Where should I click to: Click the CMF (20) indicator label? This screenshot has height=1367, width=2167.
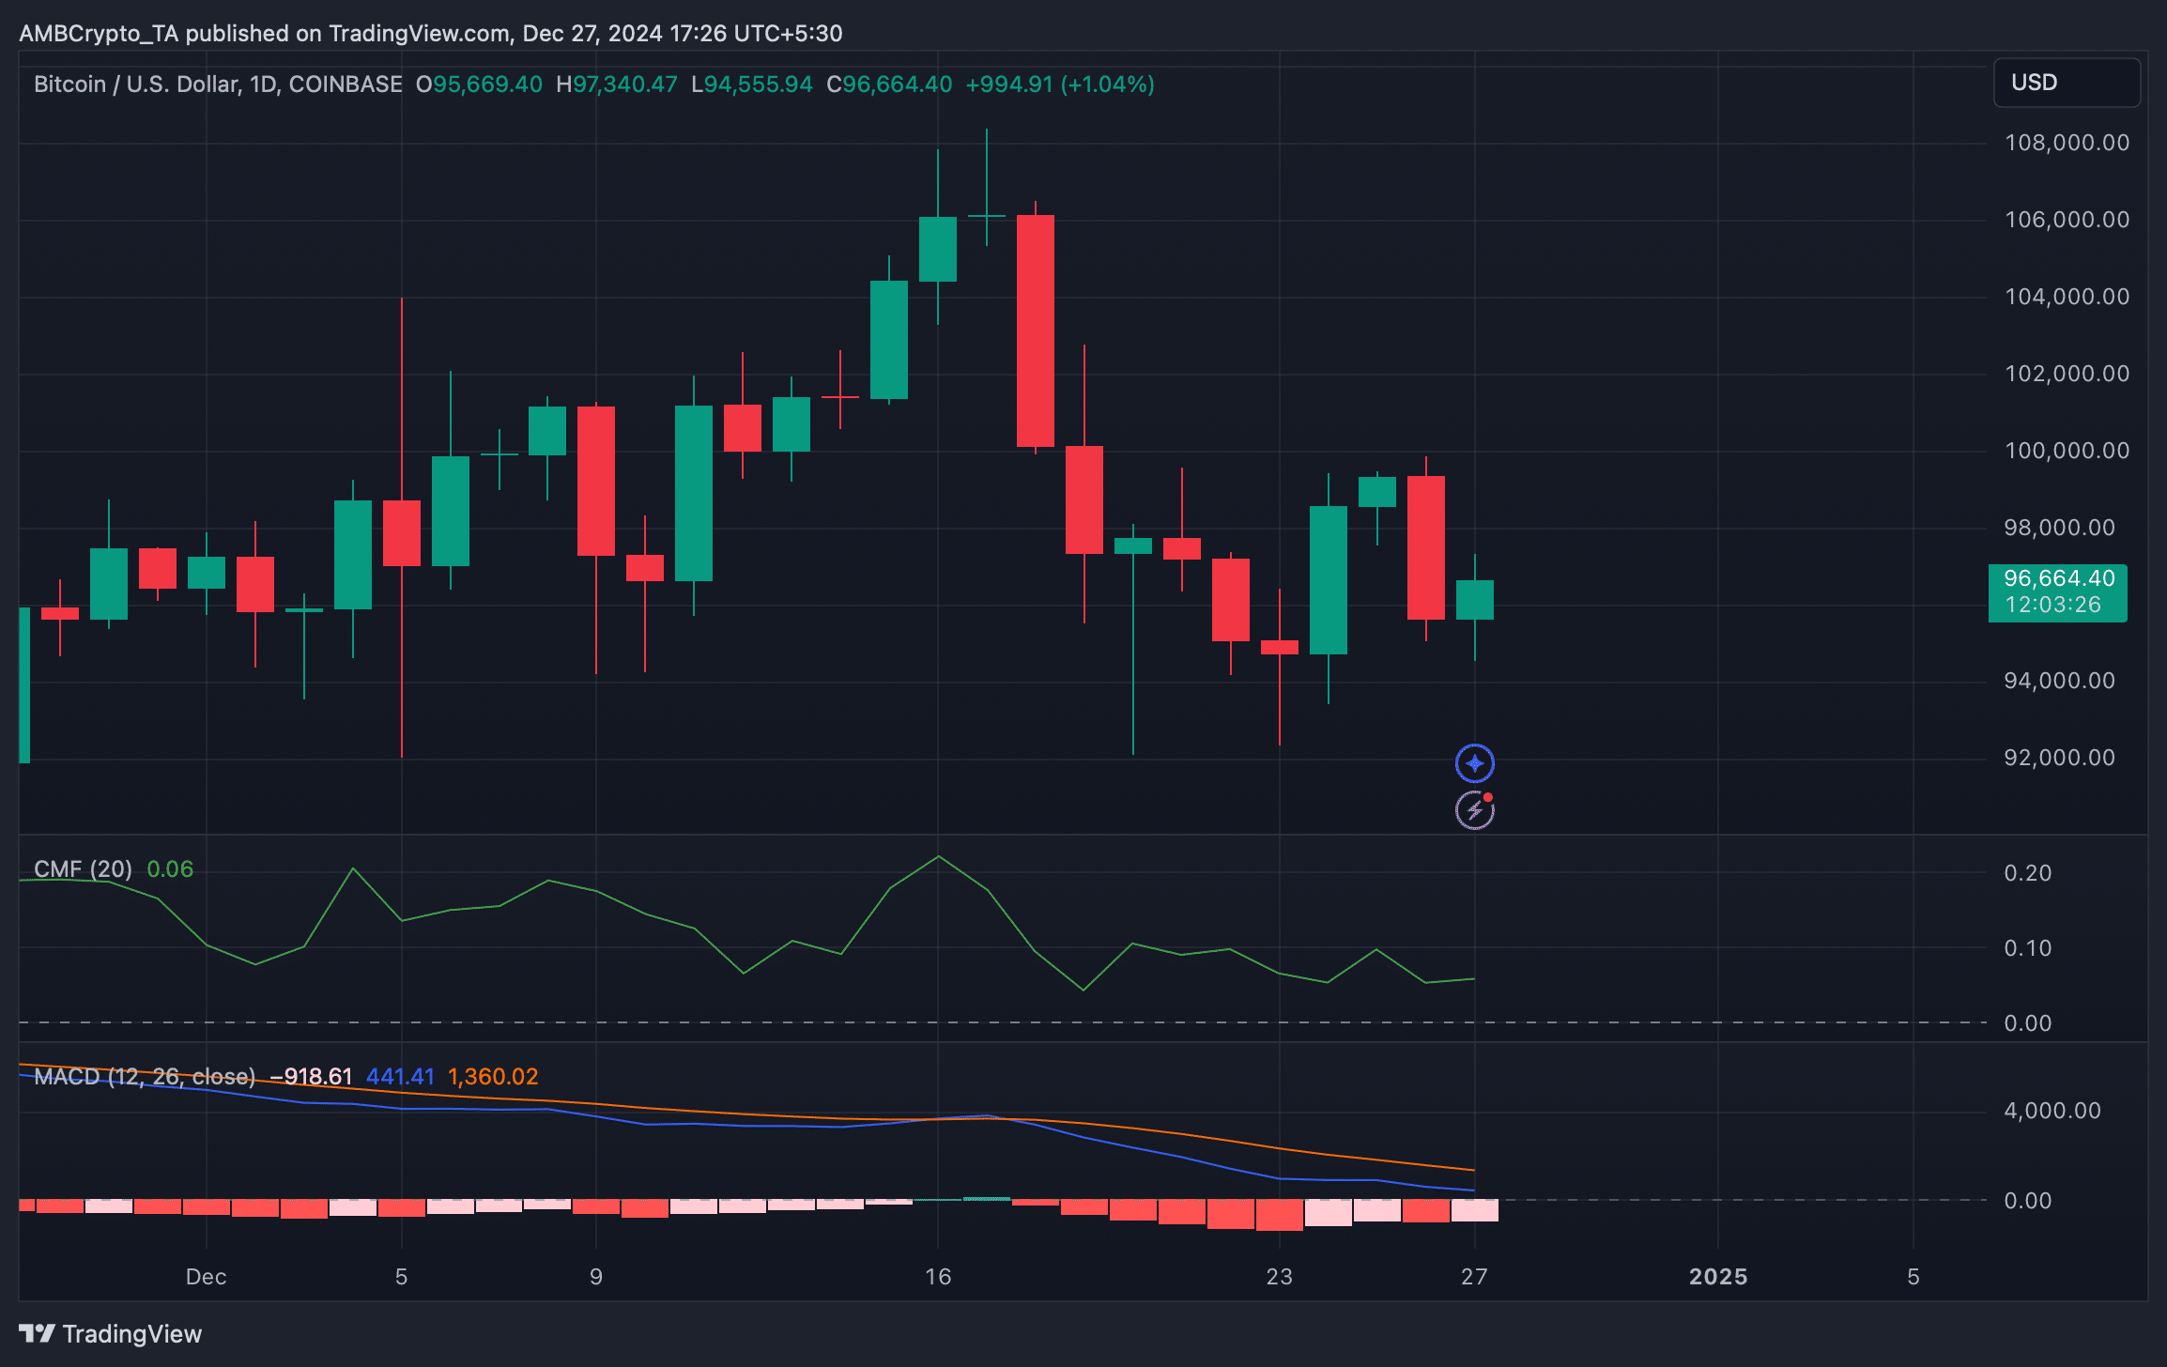coord(83,869)
